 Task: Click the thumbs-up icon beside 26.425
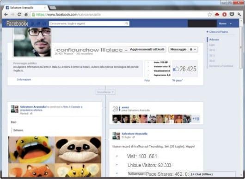pos(176,69)
